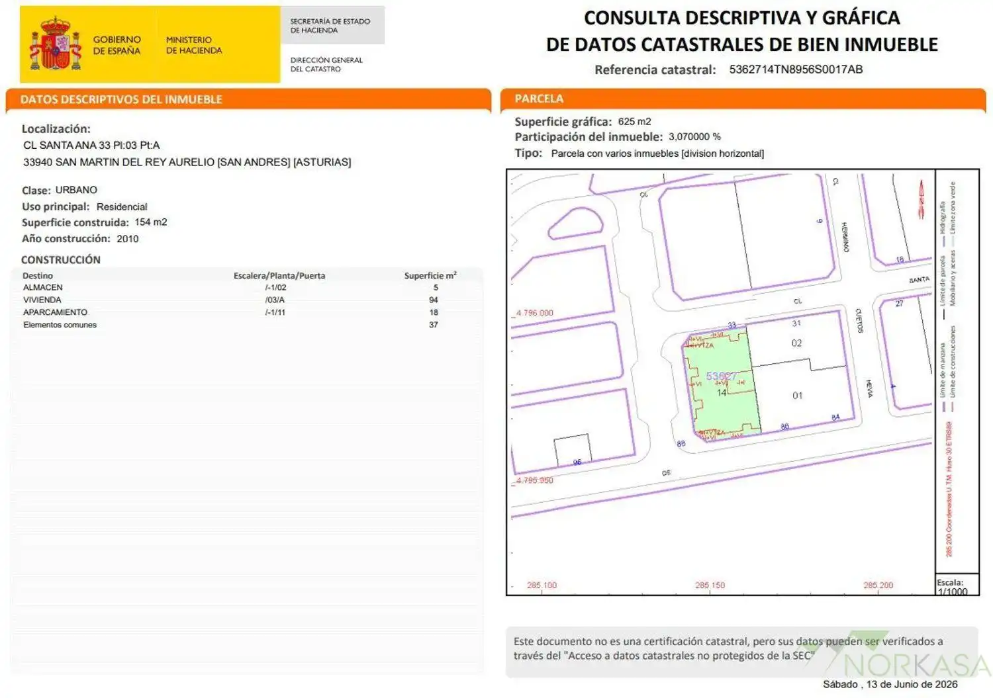Screen dimensions: 993x698
Task: Select the highlighted green parcel on the map
Action: 721,384
